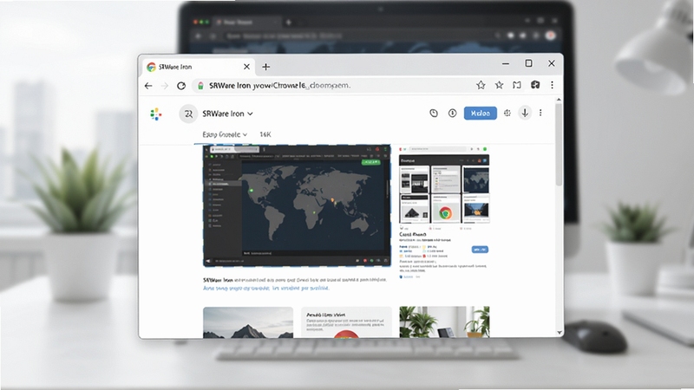Close the SRWare Iron tab
This screenshot has width=694, height=390.
(246, 67)
